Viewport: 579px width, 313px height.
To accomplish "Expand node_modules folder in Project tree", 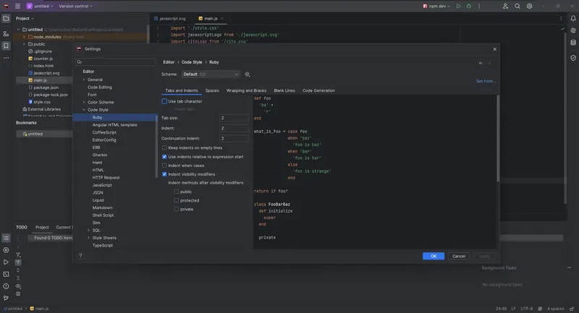I will [x=24, y=37].
